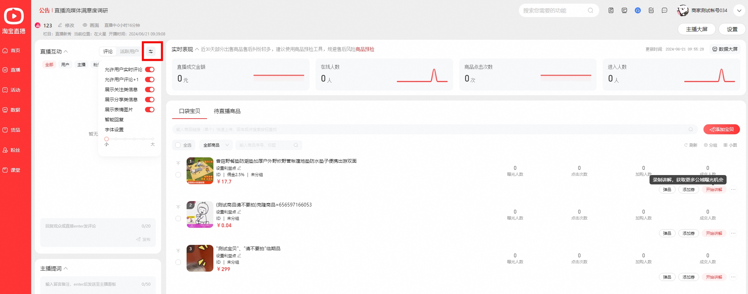
Task: Pin second product to top arrow
Action: click(x=178, y=207)
